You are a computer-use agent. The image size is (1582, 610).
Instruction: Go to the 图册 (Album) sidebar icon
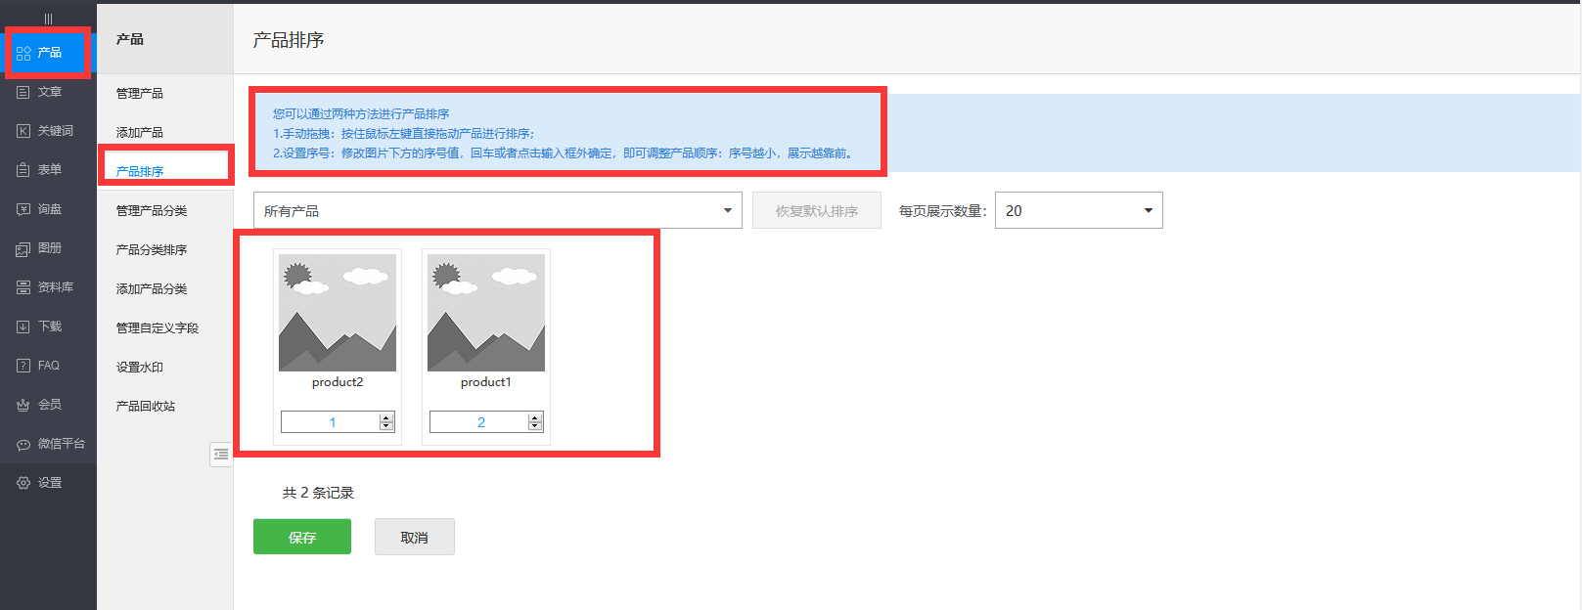pyautogui.click(x=23, y=248)
